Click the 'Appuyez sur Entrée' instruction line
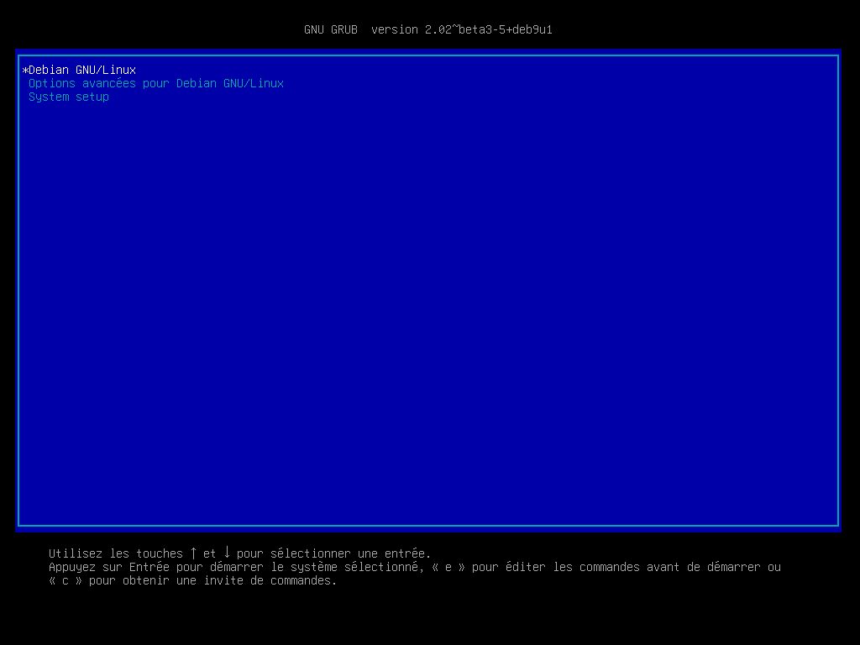This screenshot has width=860, height=645. click(x=415, y=567)
